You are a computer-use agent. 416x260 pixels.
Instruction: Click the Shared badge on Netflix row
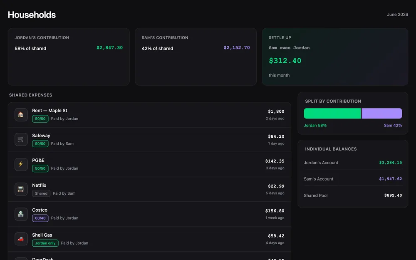click(x=41, y=193)
